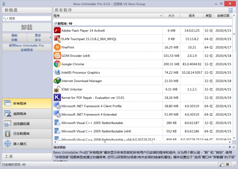Select ELAN Touchpad 15.13.8.2_X64_WHQL name
The image size is (238, 169).
click(x=89, y=39)
